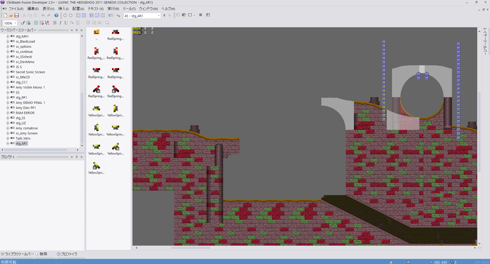Close the Properties (プロパティ) panel

click(x=82, y=157)
